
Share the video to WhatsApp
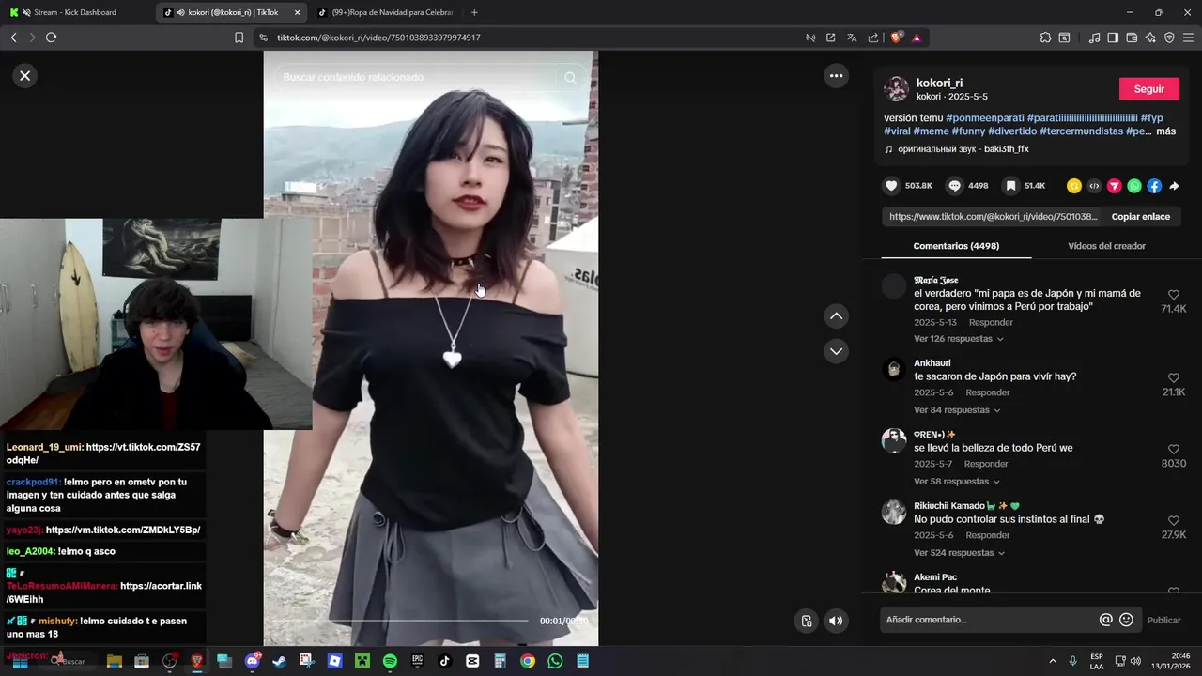(x=1134, y=186)
